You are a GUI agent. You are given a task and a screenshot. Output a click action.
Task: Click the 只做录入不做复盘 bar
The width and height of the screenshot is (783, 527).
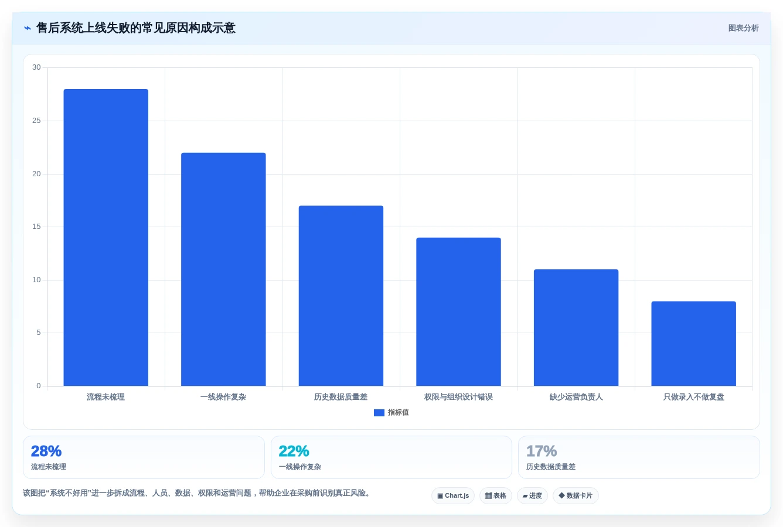pos(693,344)
